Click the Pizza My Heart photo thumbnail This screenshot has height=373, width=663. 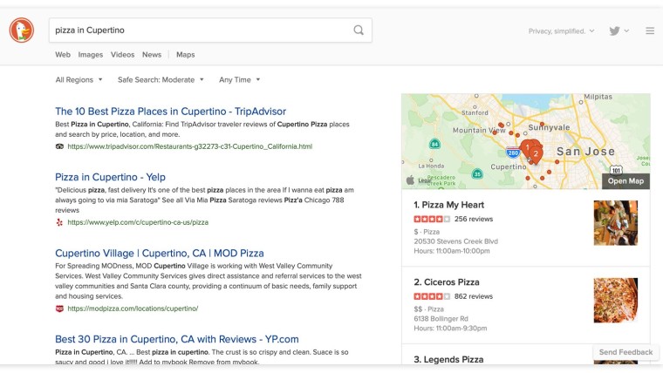pos(616,223)
